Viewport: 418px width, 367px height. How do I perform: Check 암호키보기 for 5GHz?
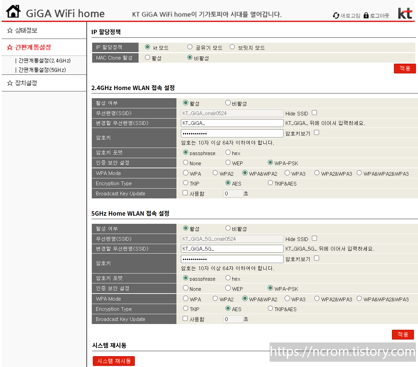coord(316,258)
